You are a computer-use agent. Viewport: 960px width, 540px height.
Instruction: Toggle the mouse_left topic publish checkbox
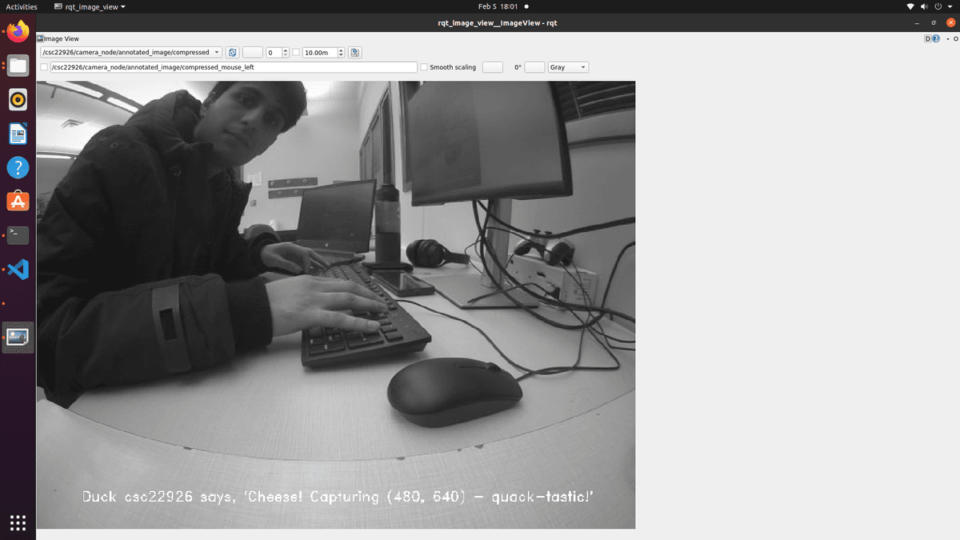click(44, 67)
